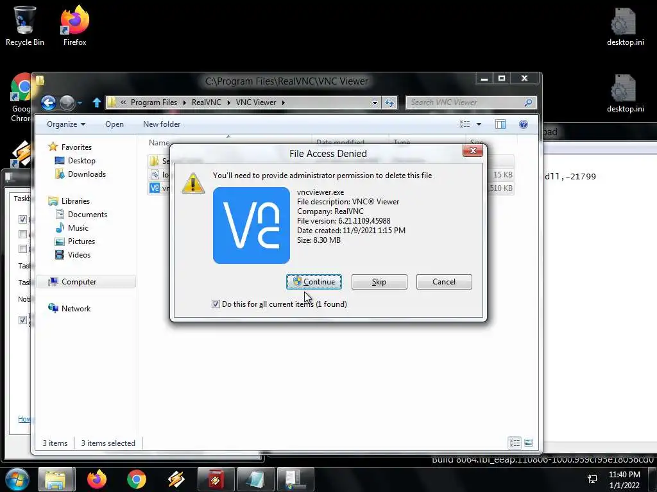657x492 pixels.
Task: Open the address bar history dropdown
Action: click(375, 102)
